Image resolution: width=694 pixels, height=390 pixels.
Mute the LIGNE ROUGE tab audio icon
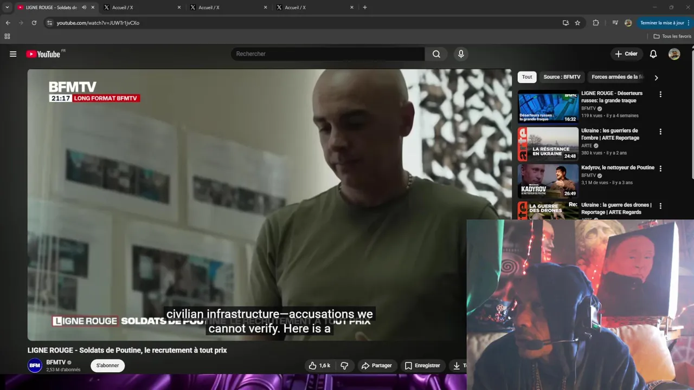tap(84, 8)
